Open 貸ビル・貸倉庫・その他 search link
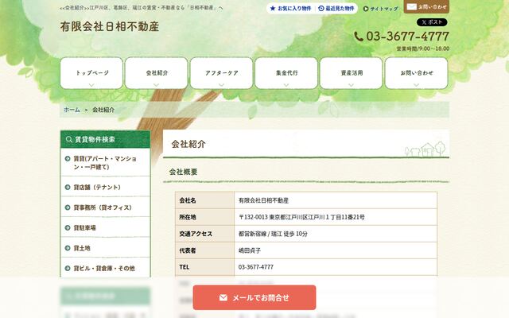 106,269
